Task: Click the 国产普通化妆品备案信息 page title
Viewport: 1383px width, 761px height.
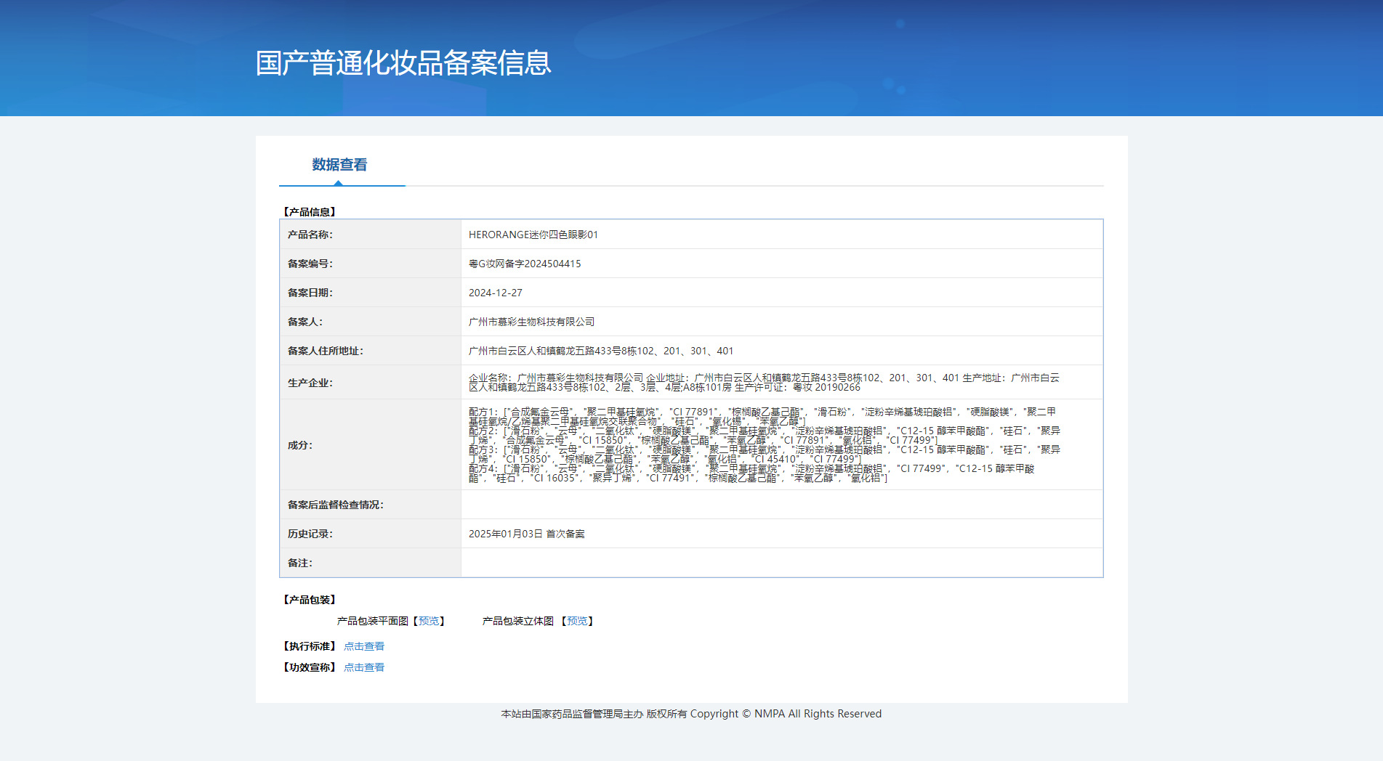Action: (x=403, y=63)
